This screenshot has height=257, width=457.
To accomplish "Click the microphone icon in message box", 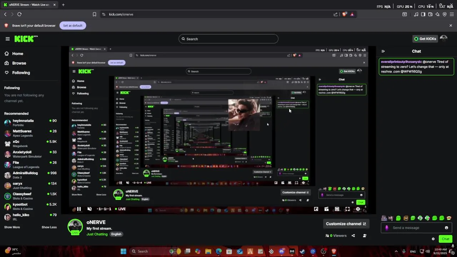I will (387, 228).
